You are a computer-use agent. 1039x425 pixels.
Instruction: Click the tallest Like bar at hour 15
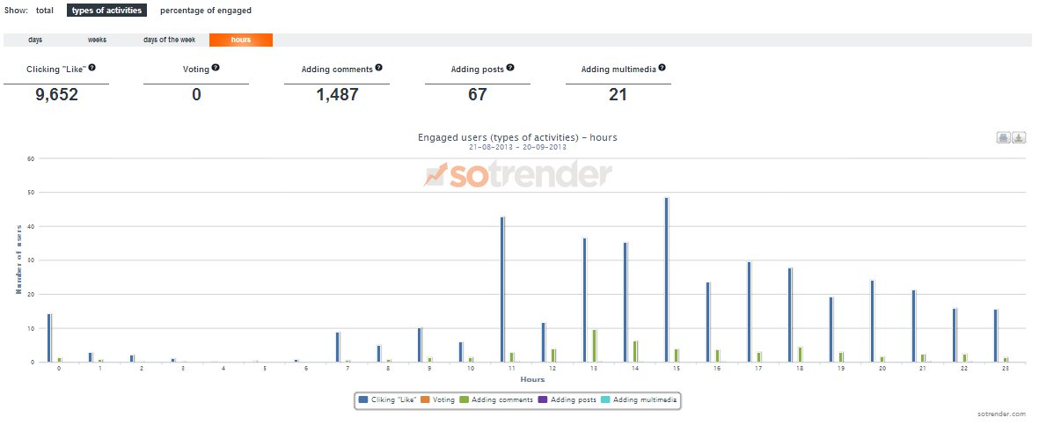coord(666,280)
